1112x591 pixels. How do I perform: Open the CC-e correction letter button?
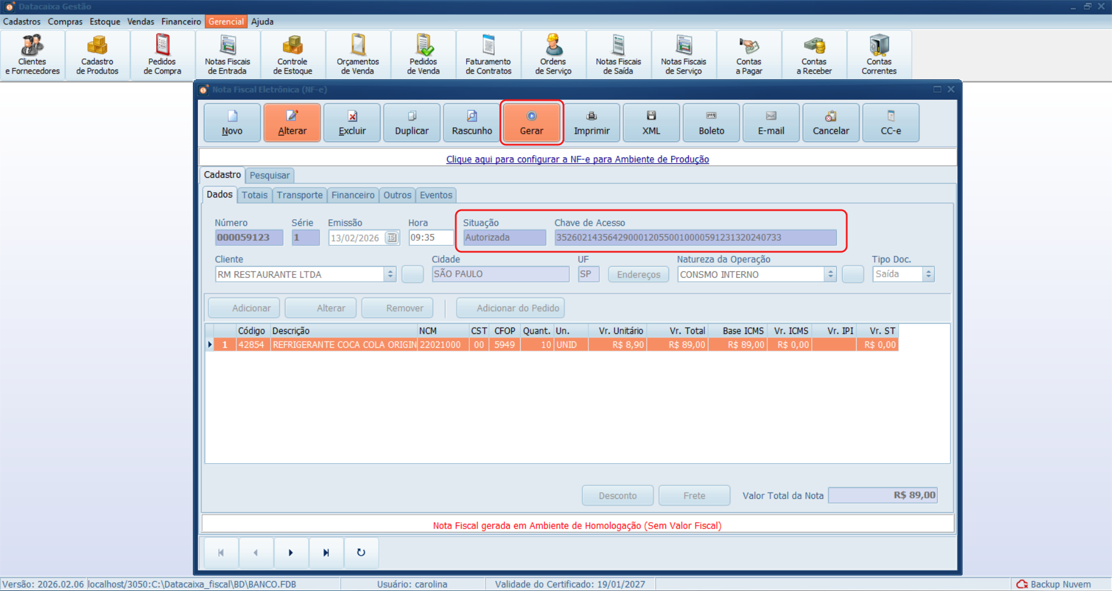tap(891, 123)
